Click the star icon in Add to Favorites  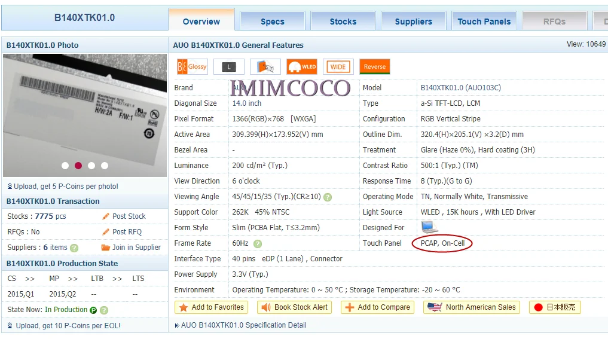(x=184, y=307)
